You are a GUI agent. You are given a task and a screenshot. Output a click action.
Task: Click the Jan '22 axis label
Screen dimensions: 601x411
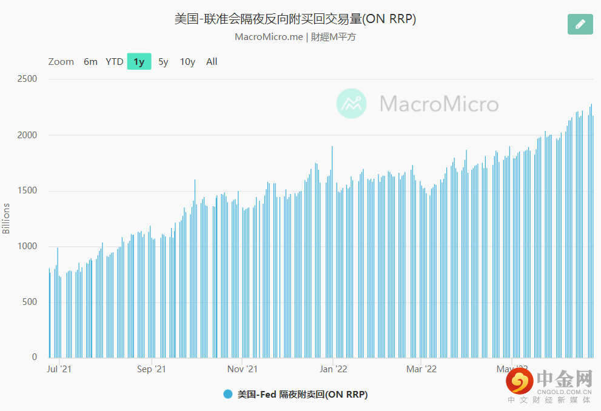pos(333,369)
